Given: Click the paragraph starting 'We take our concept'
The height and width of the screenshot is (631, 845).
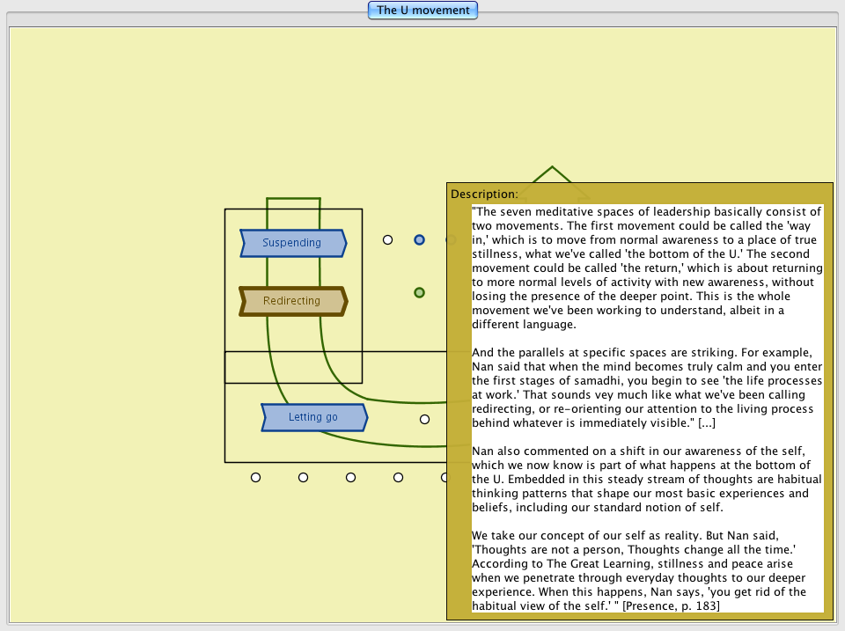Looking at the screenshot, I should [647, 570].
